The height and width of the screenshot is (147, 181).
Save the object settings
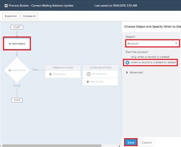click(x=131, y=142)
